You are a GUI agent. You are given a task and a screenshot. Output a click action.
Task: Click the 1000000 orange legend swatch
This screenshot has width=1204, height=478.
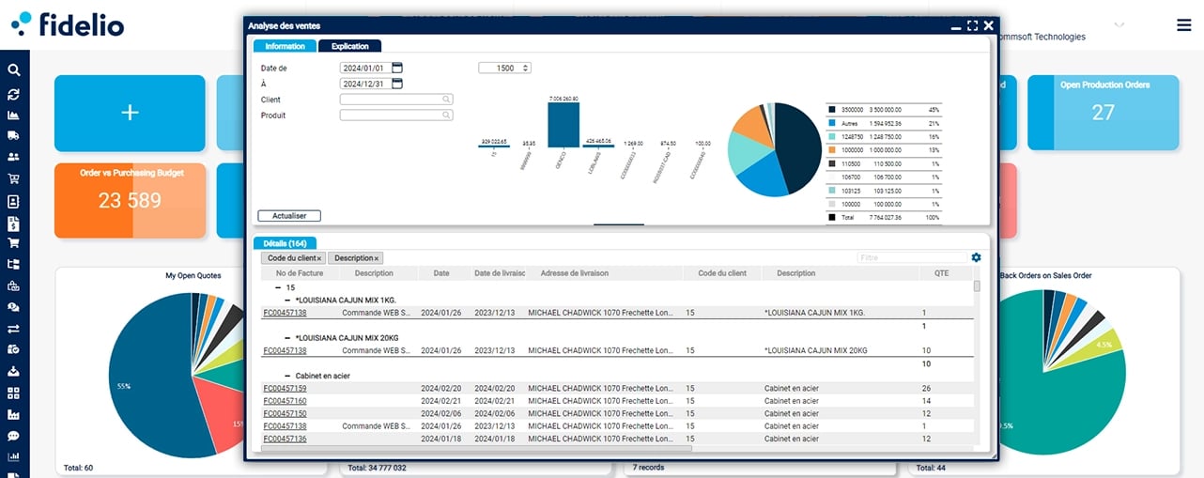(x=832, y=150)
